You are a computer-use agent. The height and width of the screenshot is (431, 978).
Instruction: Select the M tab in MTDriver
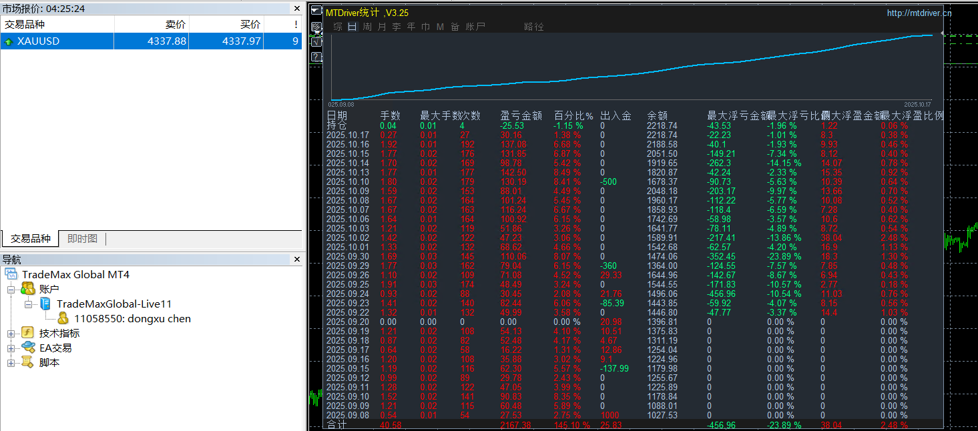click(440, 27)
